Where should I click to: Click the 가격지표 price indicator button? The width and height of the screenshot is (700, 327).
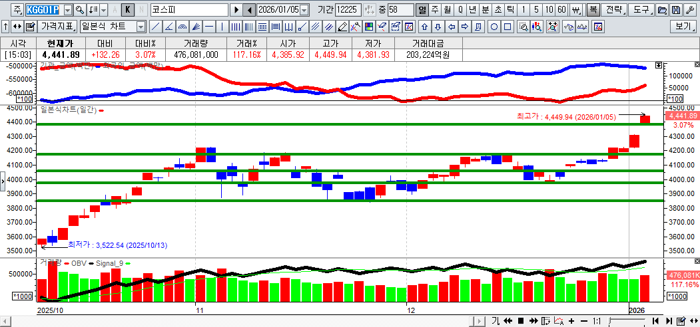(58, 27)
